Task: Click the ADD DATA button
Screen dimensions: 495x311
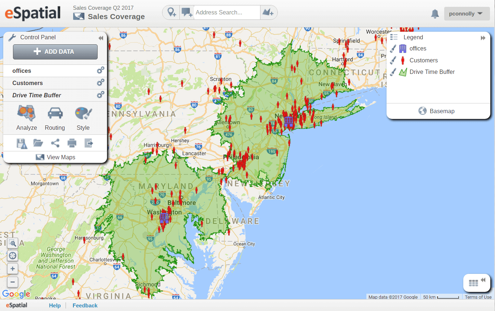Action: 55,52
